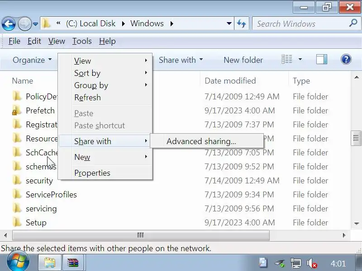Click the change view icon
Viewport: 362px width, 271px height.
287,59
